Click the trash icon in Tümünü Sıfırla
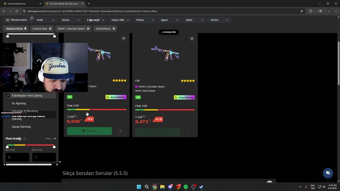This screenshot has height=191, width=340. click(x=25, y=28)
